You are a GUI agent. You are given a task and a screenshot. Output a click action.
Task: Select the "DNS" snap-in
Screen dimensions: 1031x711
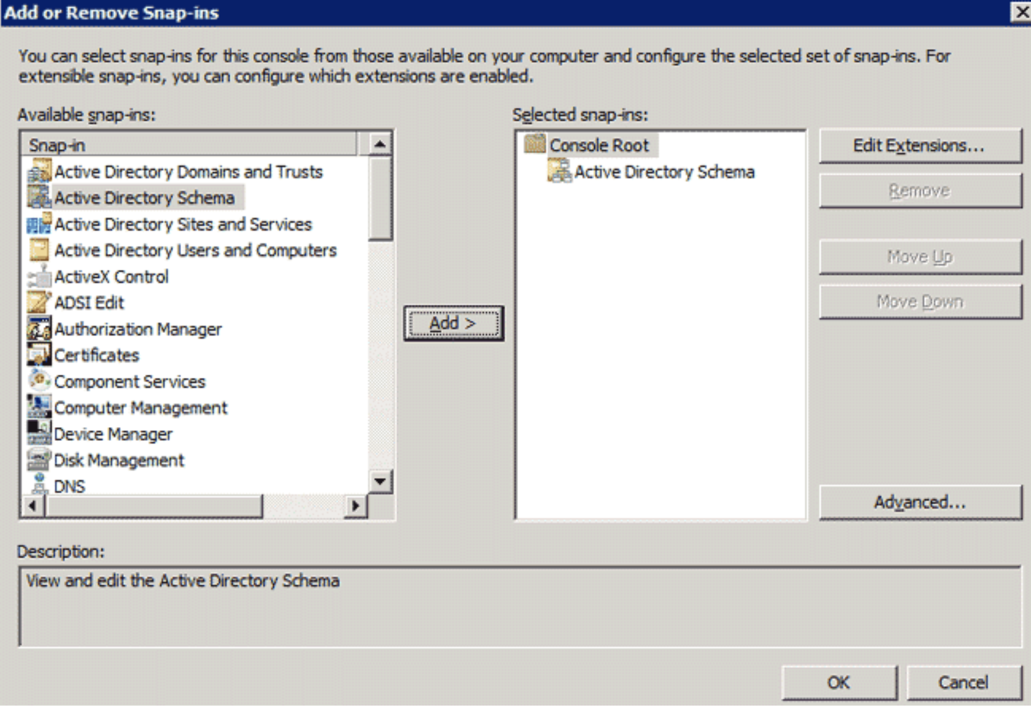pos(69,486)
